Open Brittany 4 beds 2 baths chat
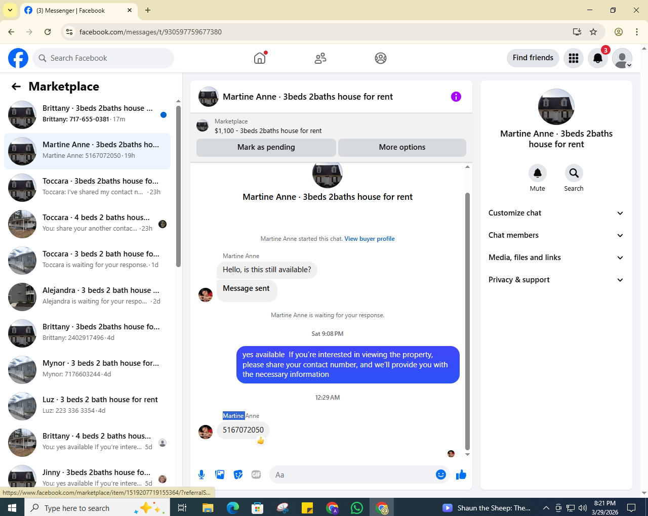Image resolution: width=648 pixels, height=516 pixels. pyautogui.click(x=87, y=443)
